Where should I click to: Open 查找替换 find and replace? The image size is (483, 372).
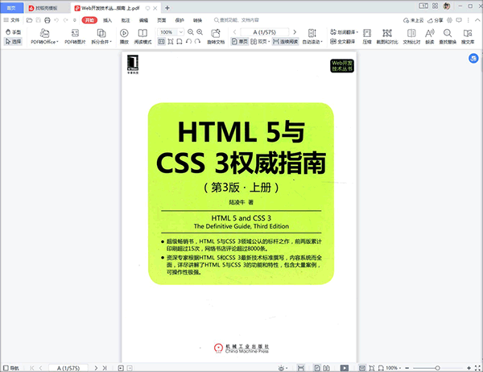point(448,36)
